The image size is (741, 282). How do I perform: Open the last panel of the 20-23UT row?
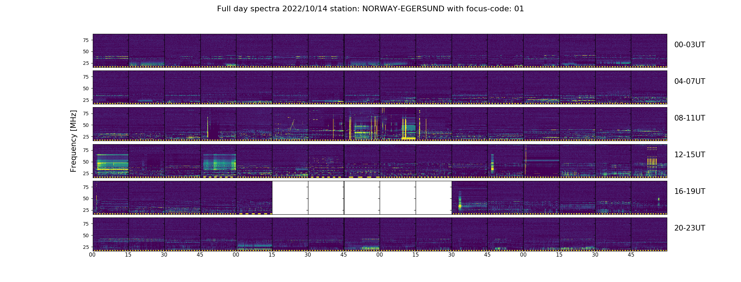(649, 234)
